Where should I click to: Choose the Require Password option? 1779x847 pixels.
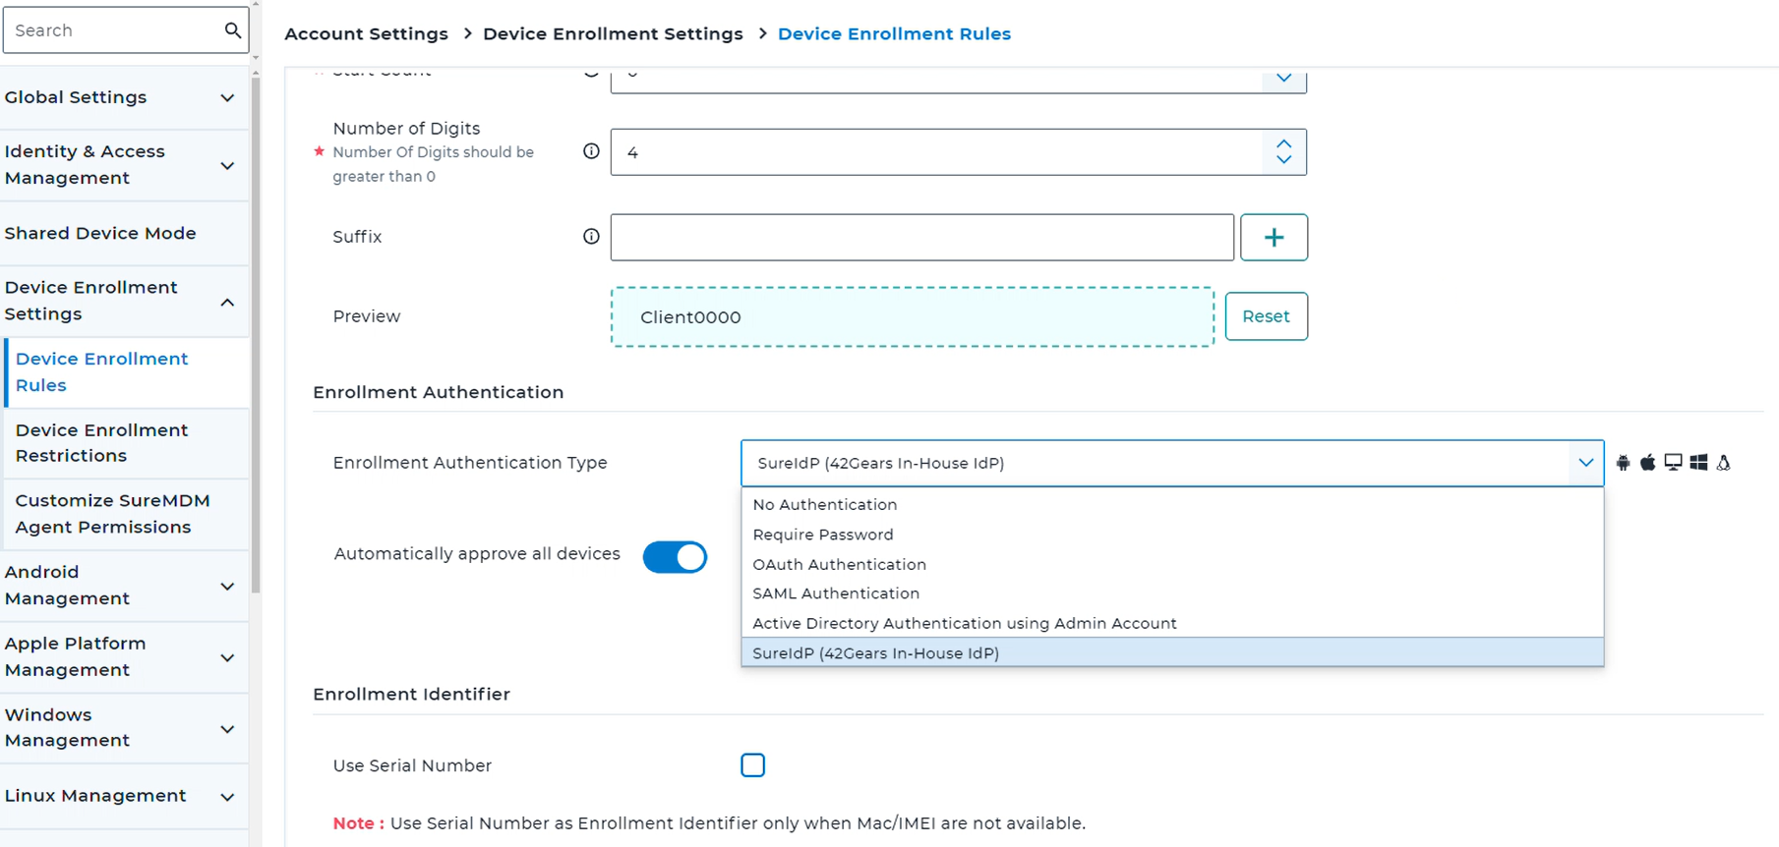pos(823,535)
